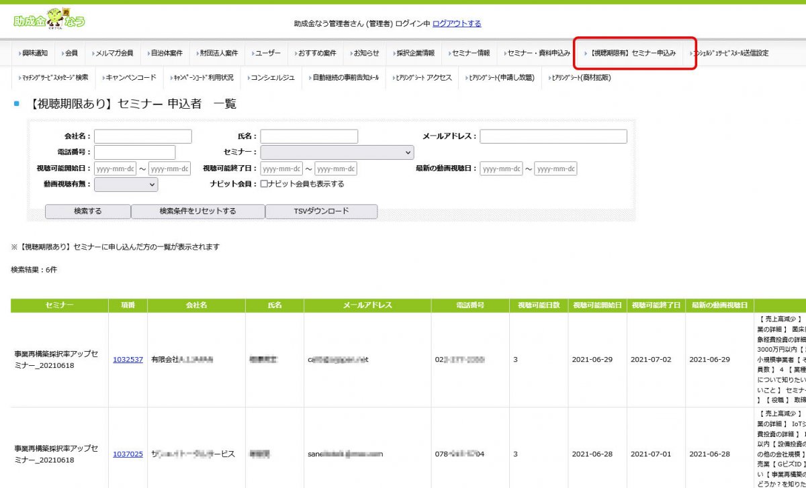Click the 視聴可能日数 column header
This screenshot has height=488, width=806.
point(539,305)
